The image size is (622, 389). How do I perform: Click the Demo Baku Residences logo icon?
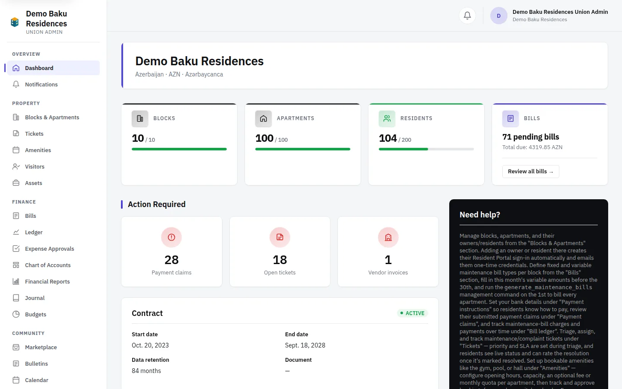coord(15,22)
